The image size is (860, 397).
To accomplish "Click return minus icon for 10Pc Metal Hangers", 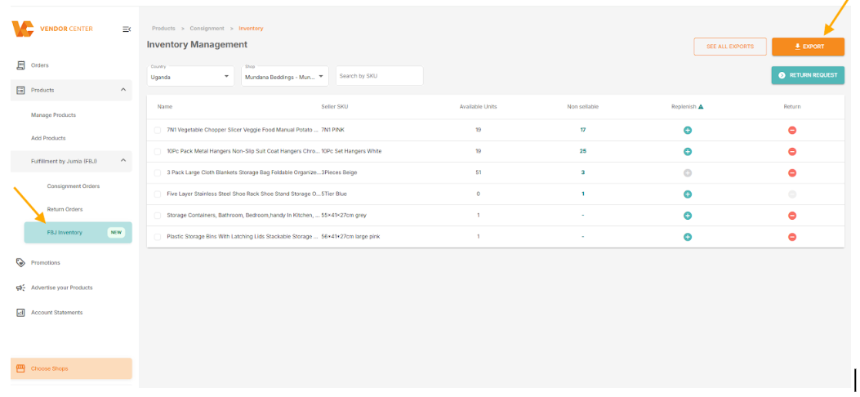I will click(x=792, y=151).
